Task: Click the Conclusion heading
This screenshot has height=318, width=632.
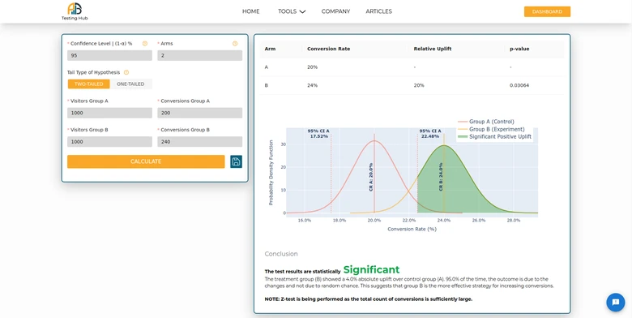Action: click(281, 254)
